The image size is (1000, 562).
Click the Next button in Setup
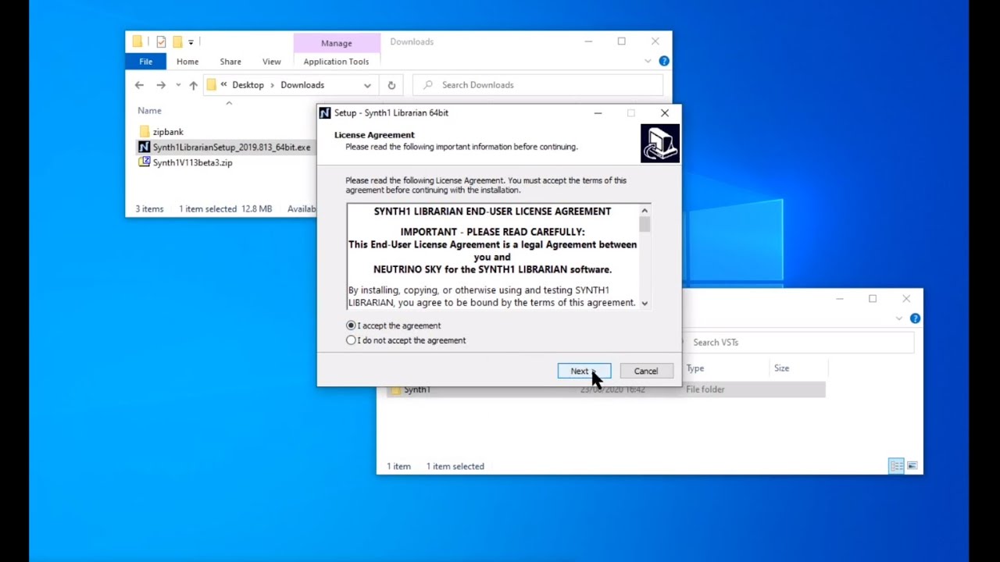click(584, 372)
